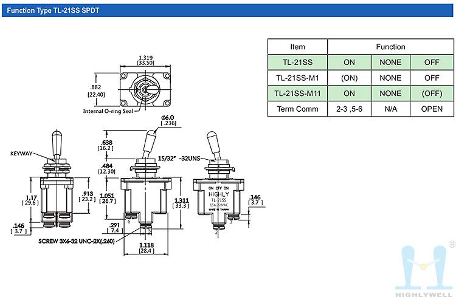Click the 2-3, 5-6 terminal cell
The width and height of the screenshot is (456, 297).
[348, 109]
